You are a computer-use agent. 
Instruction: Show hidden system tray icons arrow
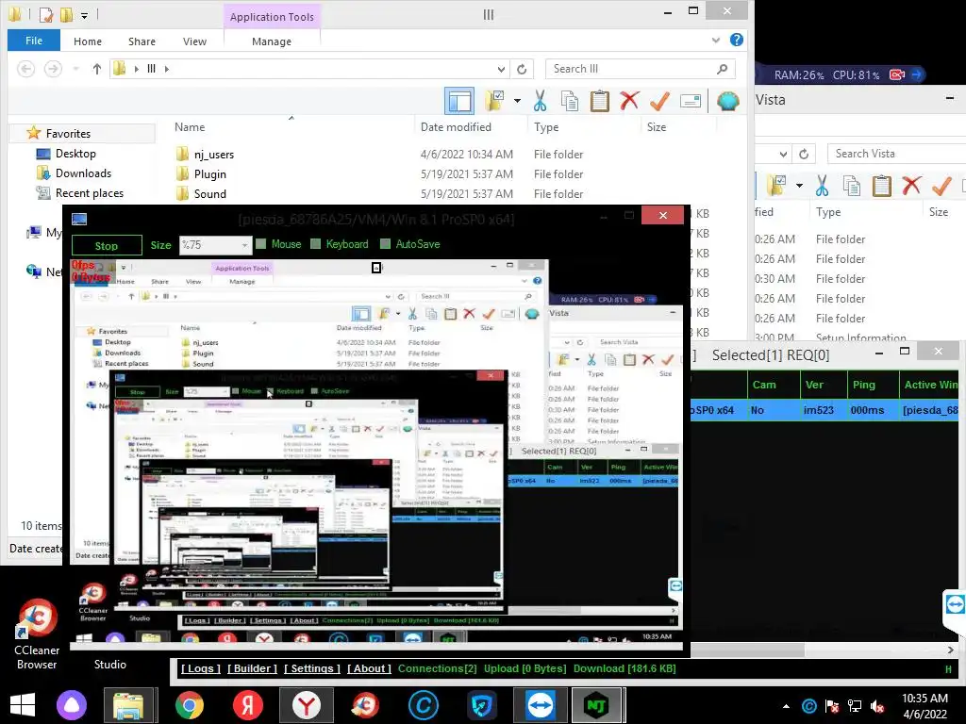(x=786, y=706)
